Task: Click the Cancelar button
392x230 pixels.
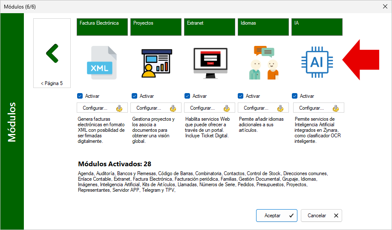Action: pos(322,216)
